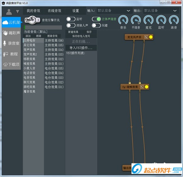Open 教程 sidebar item
Image resolution: width=183 pixels, height=177 pixels.
[x=11, y=54]
